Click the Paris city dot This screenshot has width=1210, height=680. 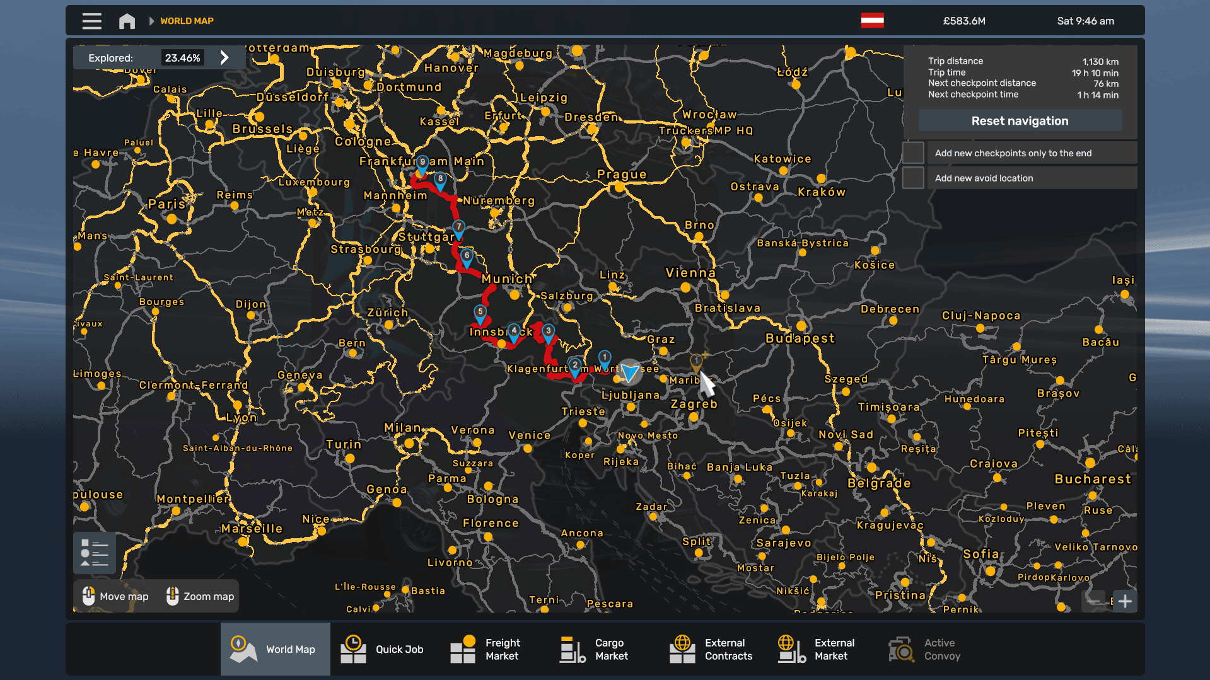coord(172,219)
